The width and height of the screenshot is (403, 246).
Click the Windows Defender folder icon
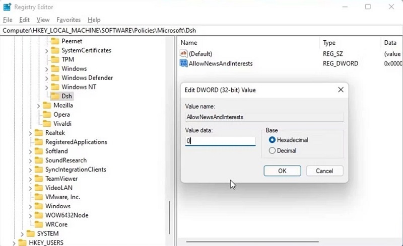pyautogui.click(x=54, y=78)
